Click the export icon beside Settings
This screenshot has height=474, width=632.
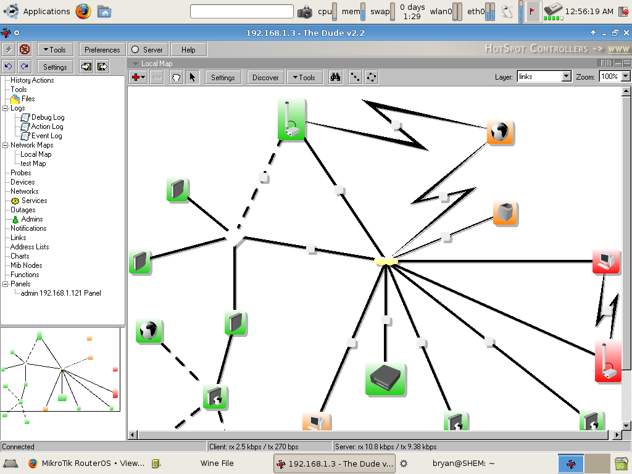pyautogui.click(x=102, y=67)
